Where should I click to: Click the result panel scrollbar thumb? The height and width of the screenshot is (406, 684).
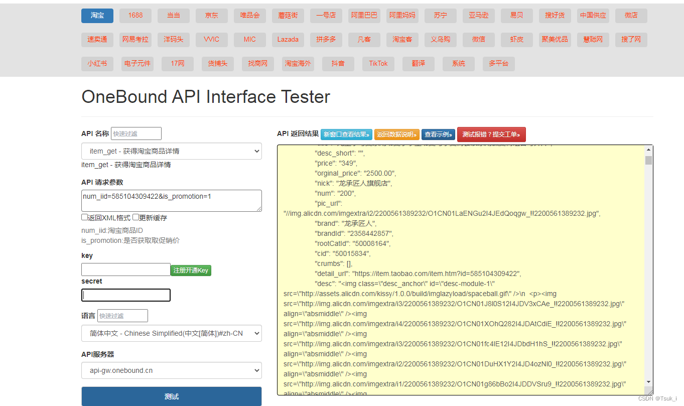[649, 160]
